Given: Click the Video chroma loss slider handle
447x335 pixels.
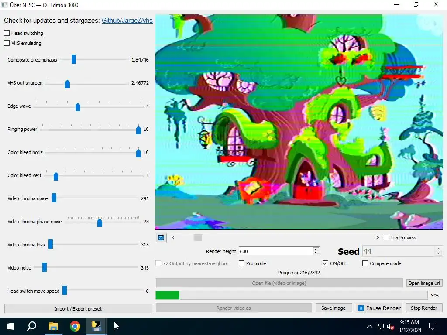Looking at the screenshot, I should (51, 244).
